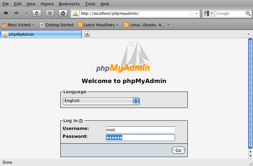Open the Edit menu
This screenshot has width=253, height=166.
point(18,4)
